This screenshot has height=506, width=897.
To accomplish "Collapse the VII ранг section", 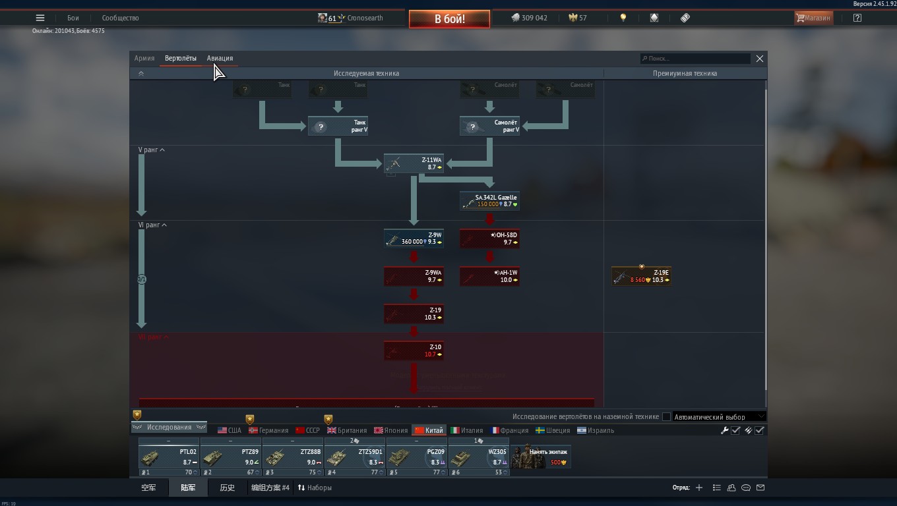I will (154, 337).
